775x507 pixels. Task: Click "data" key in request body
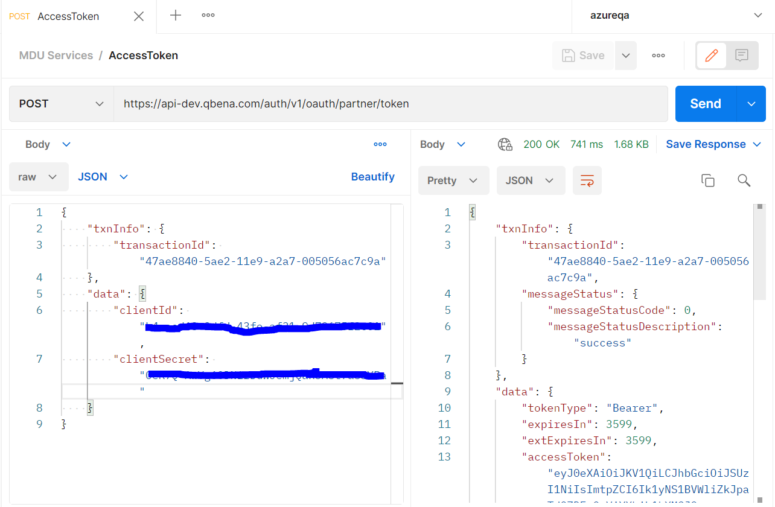pyautogui.click(x=107, y=294)
